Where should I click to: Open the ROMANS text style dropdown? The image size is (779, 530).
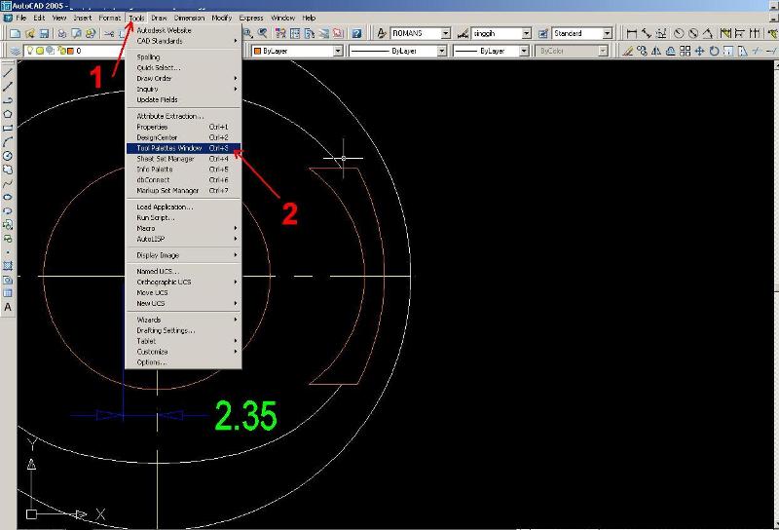[x=446, y=33]
